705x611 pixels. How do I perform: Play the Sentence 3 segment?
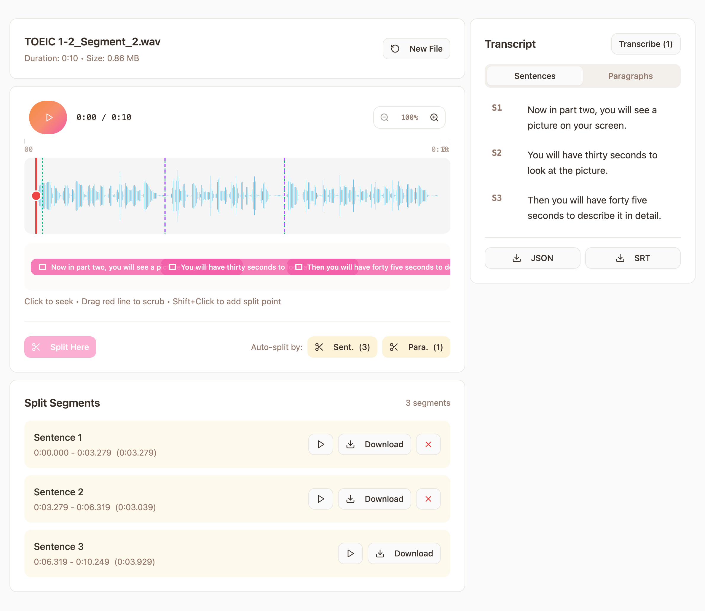(350, 553)
